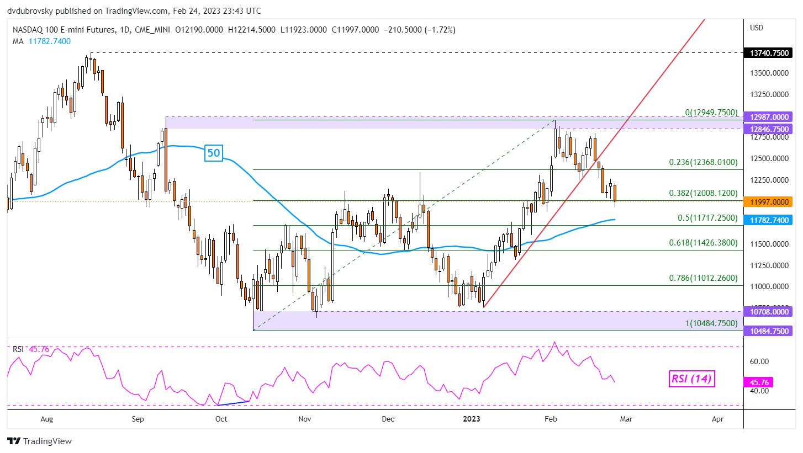Select the blue "50" moving average label
Screen dimensions: 803x453
click(214, 153)
